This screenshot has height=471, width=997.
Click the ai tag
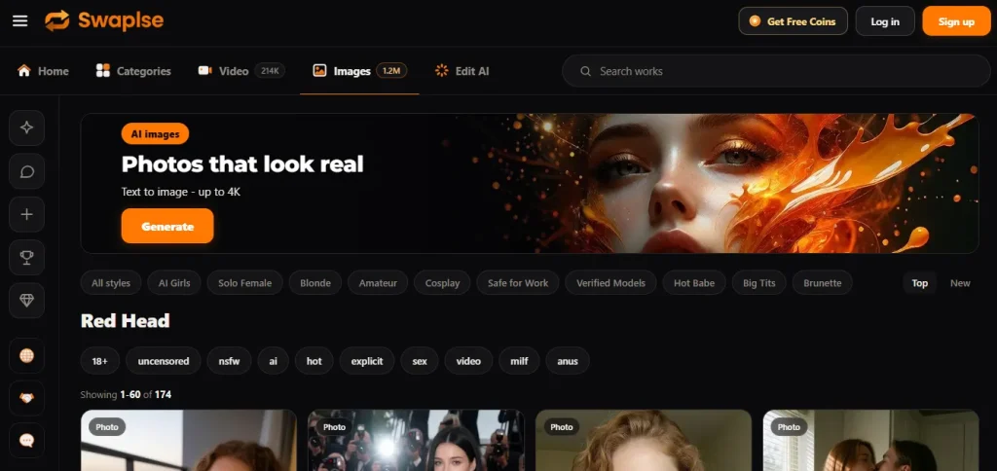click(273, 360)
